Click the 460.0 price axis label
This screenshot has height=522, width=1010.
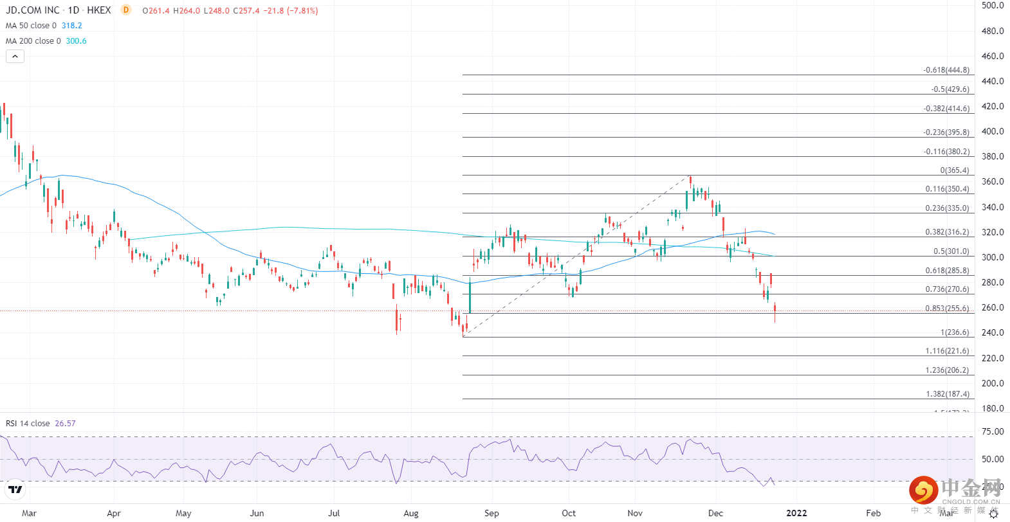(x=993, y=56)
